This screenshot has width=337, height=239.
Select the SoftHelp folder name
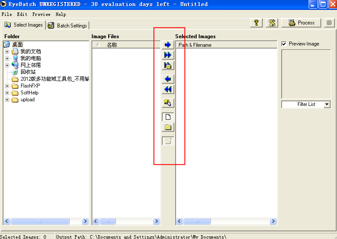point(30,93)
